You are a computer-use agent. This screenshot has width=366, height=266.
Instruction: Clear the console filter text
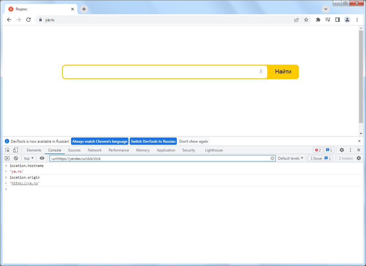[272, 158]
